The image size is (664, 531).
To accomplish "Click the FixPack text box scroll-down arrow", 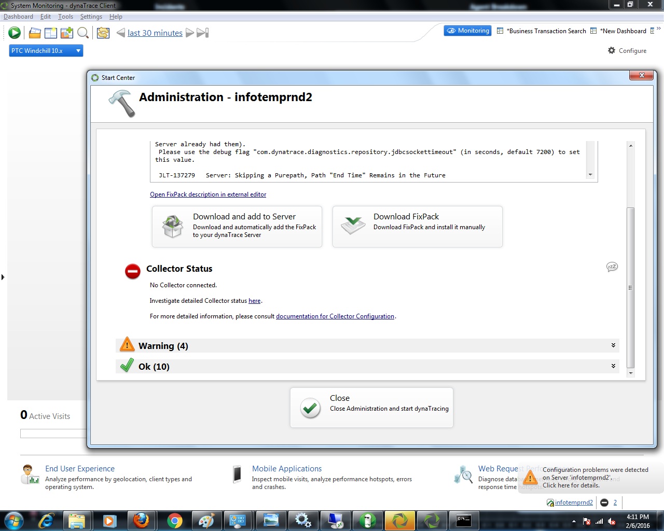I will [x=590, y=175].
